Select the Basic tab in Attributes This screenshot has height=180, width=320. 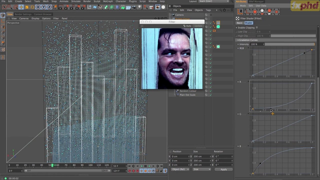coord(239,23)
